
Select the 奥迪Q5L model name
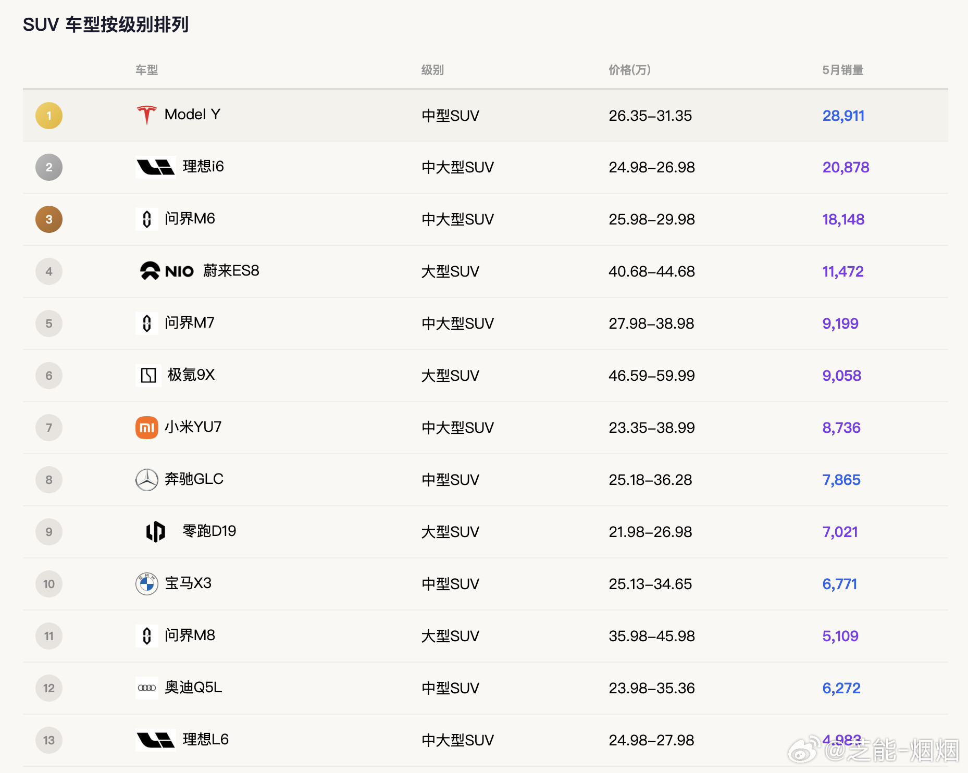193,687
